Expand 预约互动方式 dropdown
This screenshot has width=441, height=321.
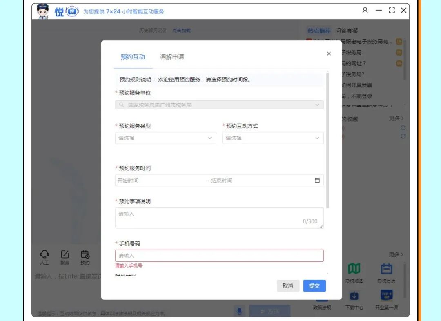[x=273, y=138]
